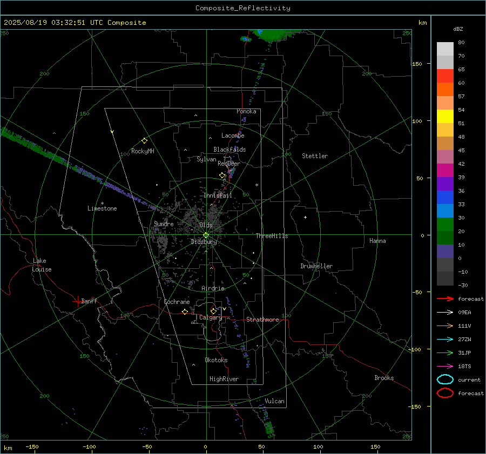Viewport: 486px width, 454px height.
Task: Select the yellow 51 dBZ color swatch
Action: click(x=445, y=117)
